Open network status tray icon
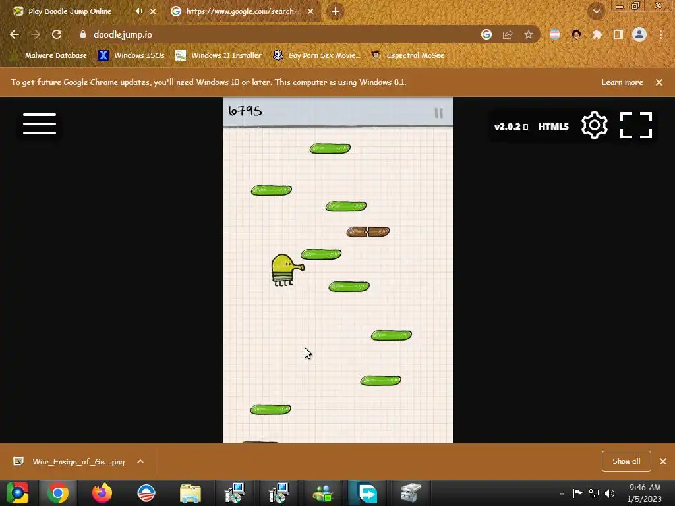 pos(594,493)
